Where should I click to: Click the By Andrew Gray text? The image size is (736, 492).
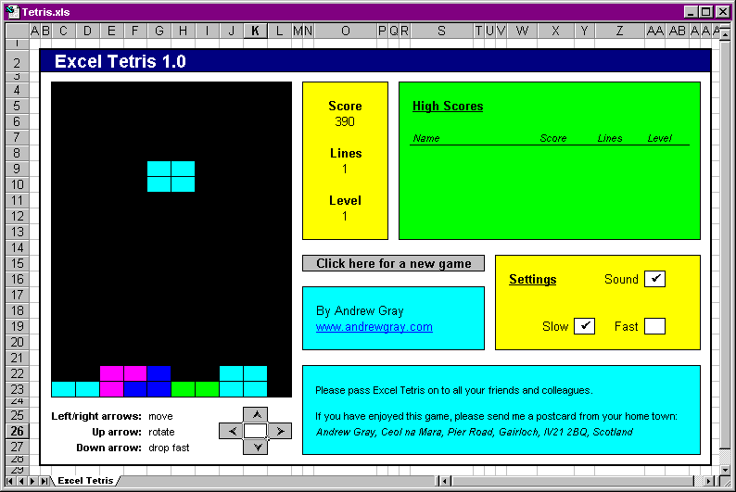click(360, 310)
